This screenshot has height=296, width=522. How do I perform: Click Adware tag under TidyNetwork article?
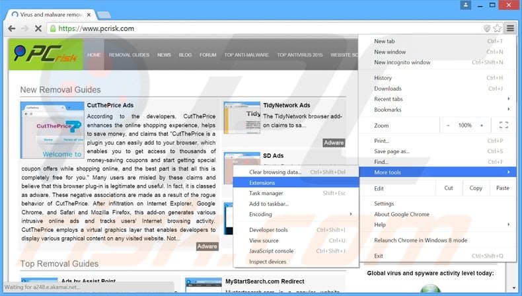pos(334,143)
